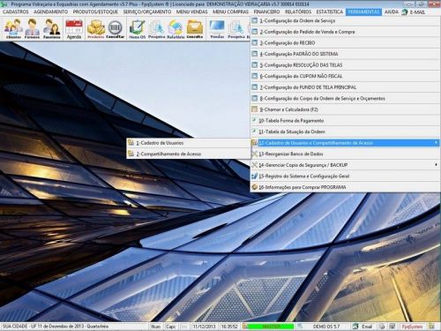Open the RELATÓRIOS menu
This screenshot has width=441, height=331.
click(298, 11)
